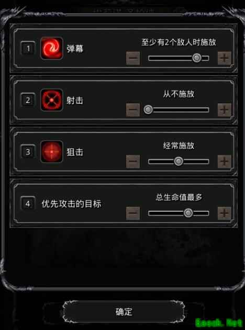Decrease 弹幕 setting with minus button
This screenshot has width=245, height=330.
pyautogui.click(x=133, y=58)
